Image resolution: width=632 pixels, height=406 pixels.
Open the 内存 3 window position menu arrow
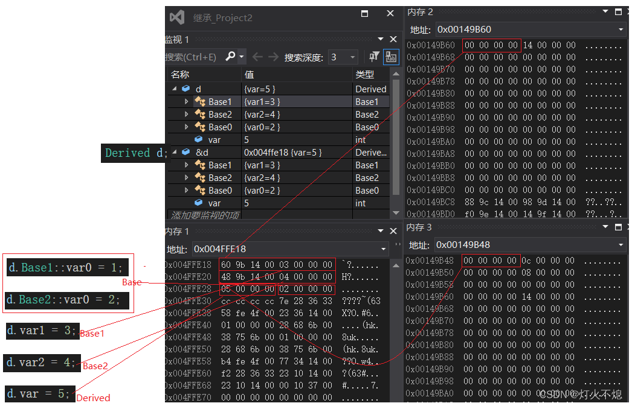click(605, 227)
